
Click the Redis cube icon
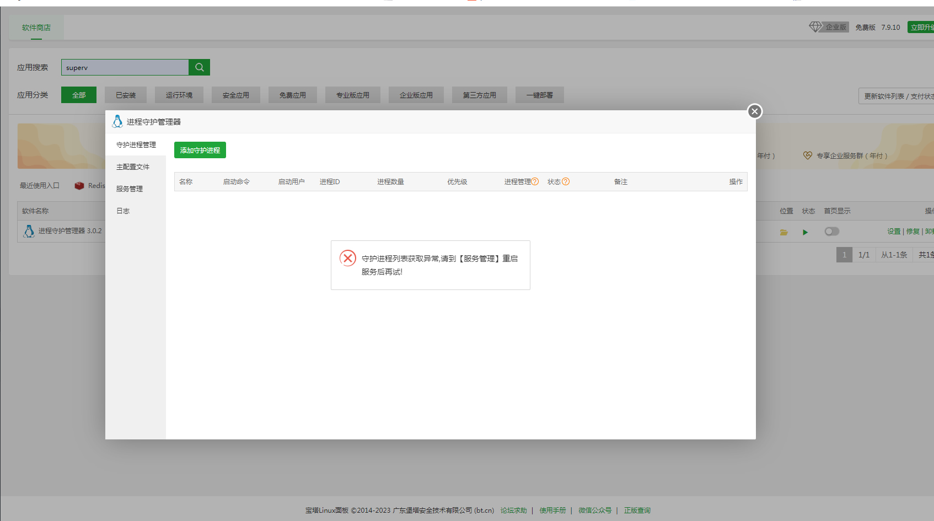click(x=79, y=186)
